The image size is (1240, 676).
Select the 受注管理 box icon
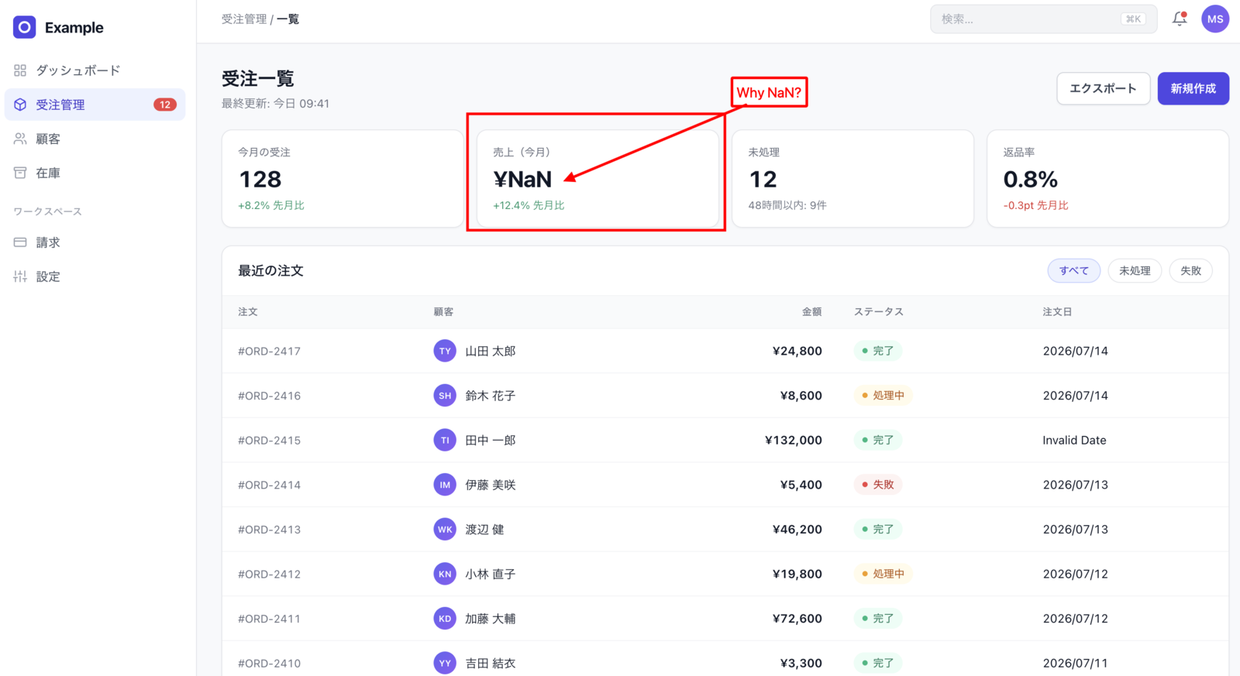(x=20, y=105)
